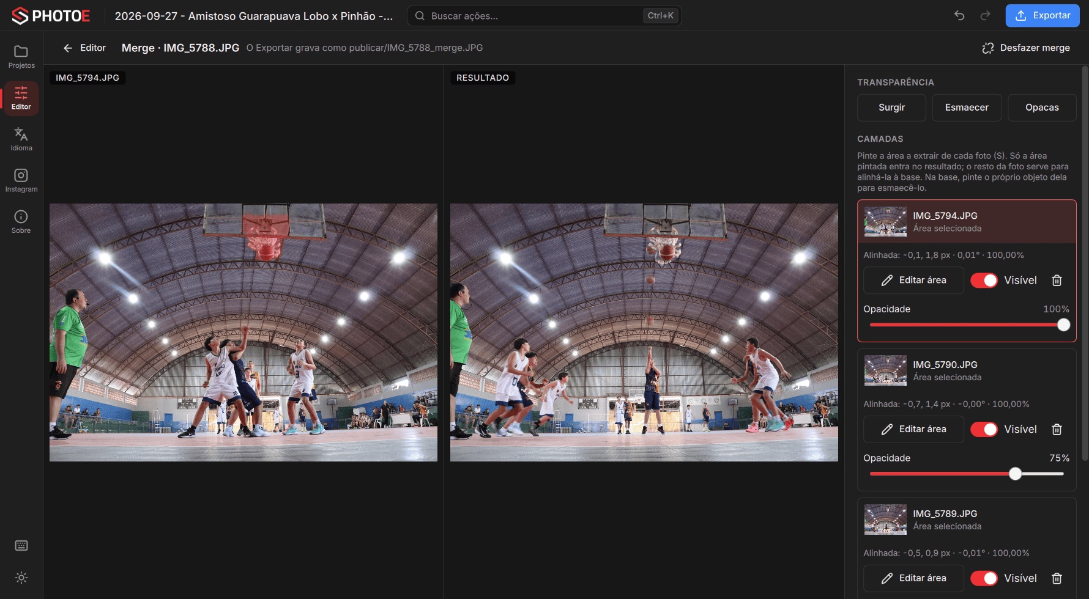Toggle visibility of IMG_5790.JPG layer
Screen dimensions: 1089x599
984,430
